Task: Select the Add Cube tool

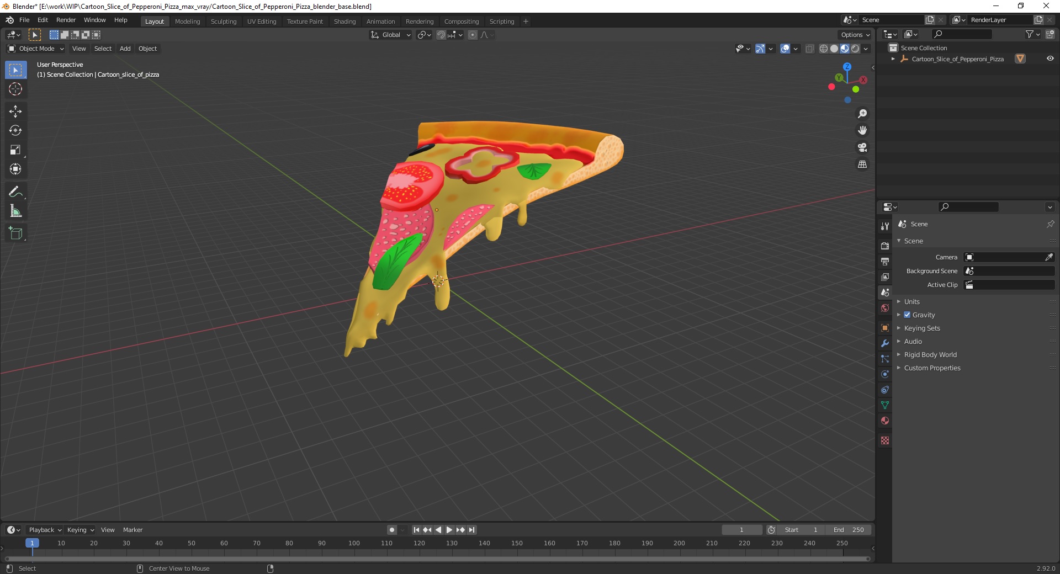Action: (x=15, y=233)
